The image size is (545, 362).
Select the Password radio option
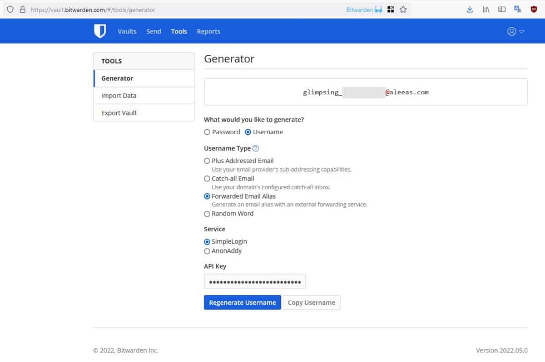(x=207, y=132)
